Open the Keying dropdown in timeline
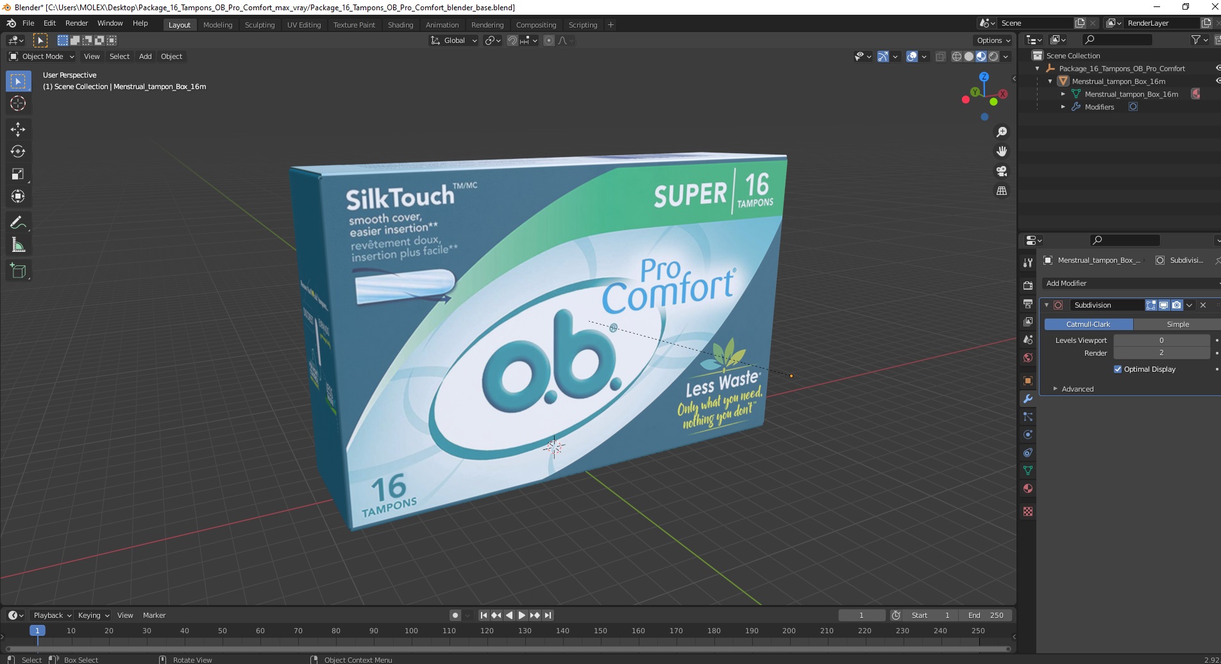 click(x=93, y=615)
